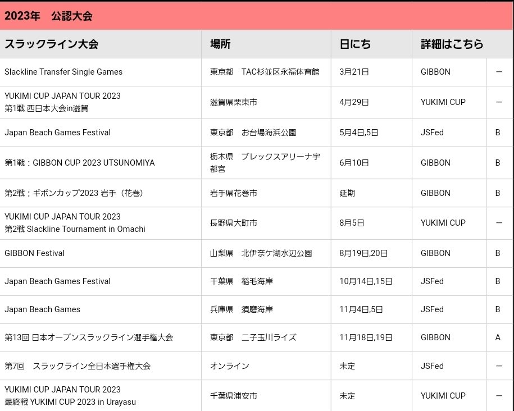This screenshot has height=411, width=514.
Task: Click the 3月21日 date cell
Action: (354, 72)
